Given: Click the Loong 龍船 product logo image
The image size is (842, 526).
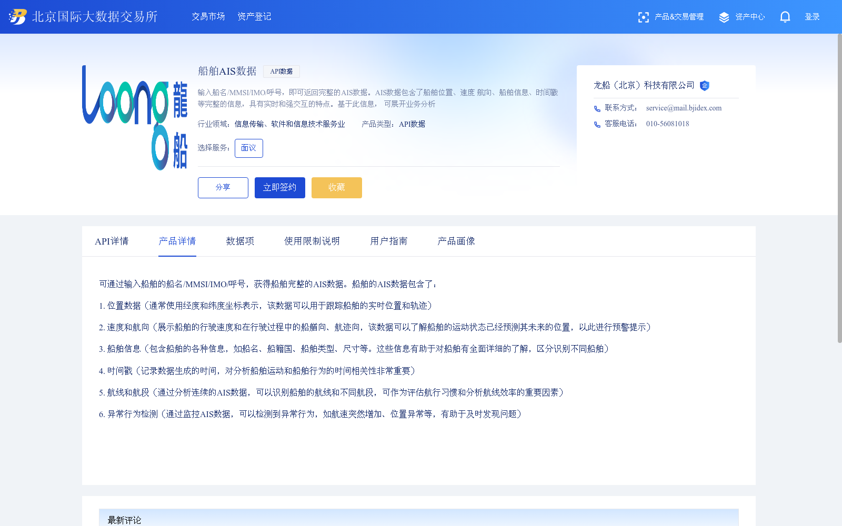Looking at the screenshot, I should point(135,118).
